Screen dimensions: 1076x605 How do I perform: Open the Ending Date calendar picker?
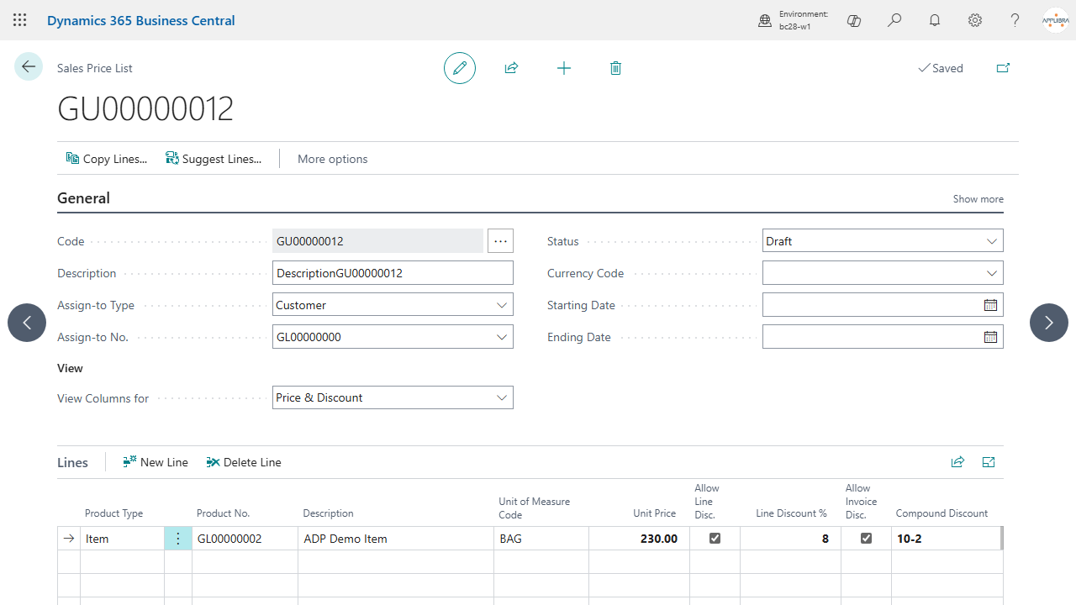point(990,337)
